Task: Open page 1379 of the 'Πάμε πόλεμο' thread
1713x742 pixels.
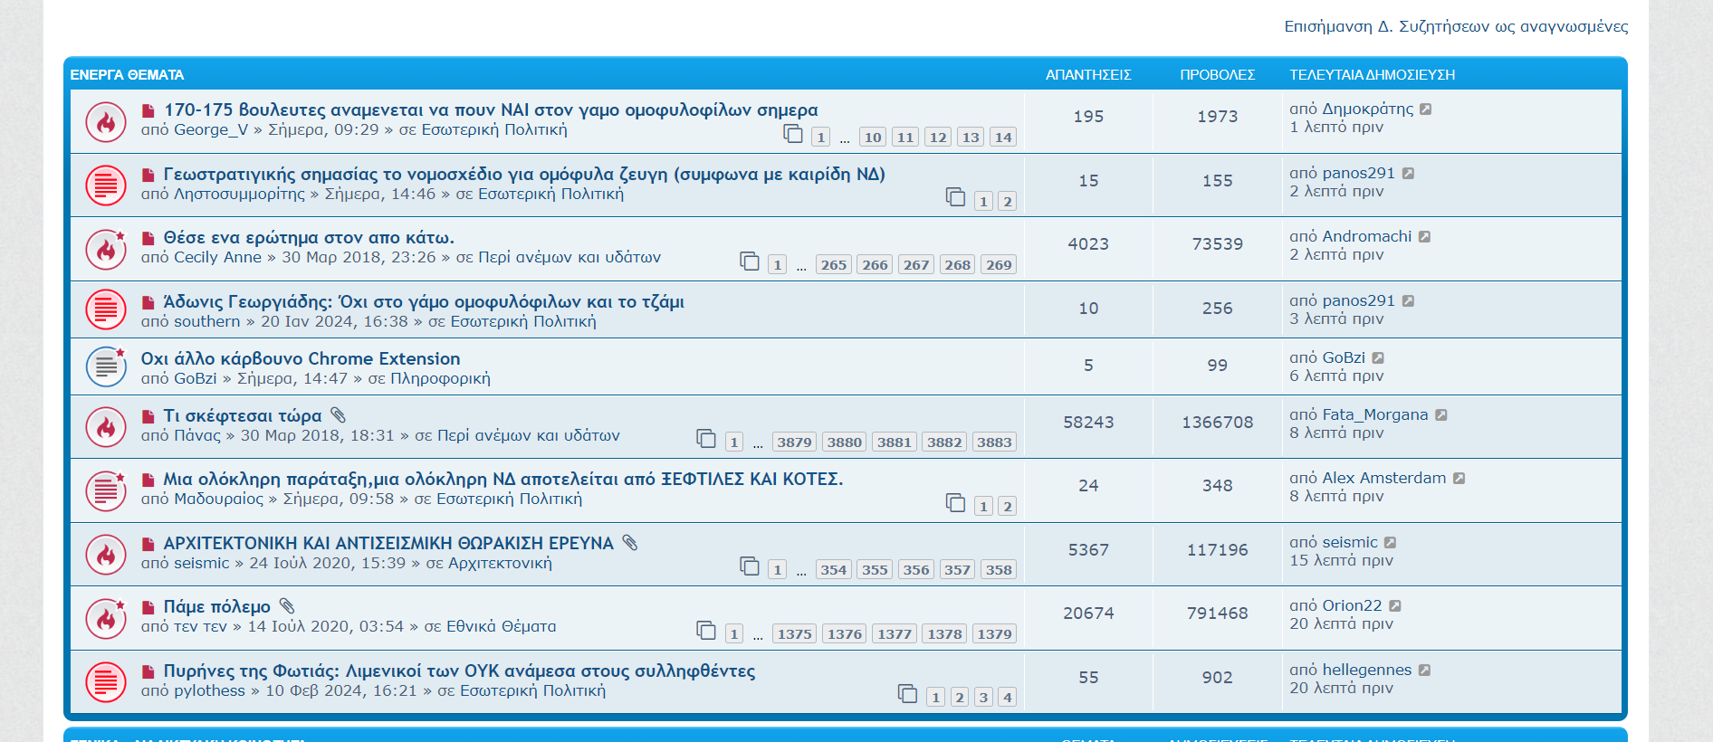Action: (994, 634)
